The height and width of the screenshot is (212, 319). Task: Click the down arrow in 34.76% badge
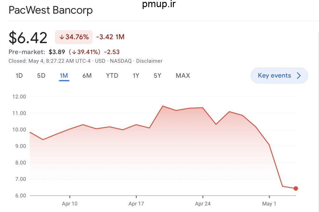point(62,37)
